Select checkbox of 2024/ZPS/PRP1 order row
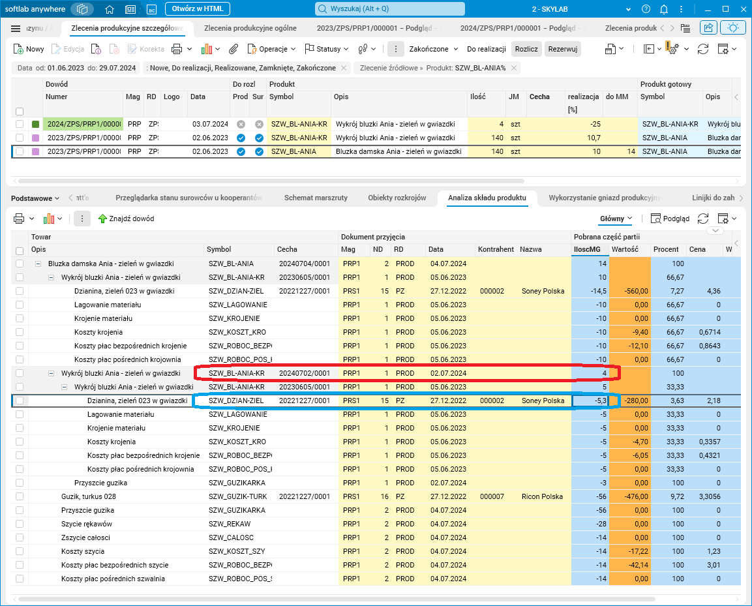This screenshot has width=752, height=606. tap(20, 124)
